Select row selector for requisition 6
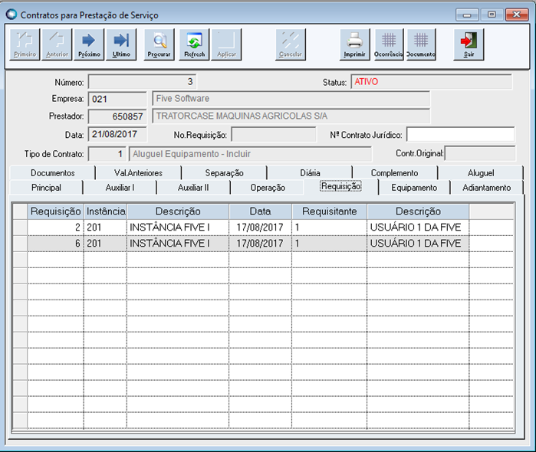Screen dimensions: 536x452 [x=20, y=244]
